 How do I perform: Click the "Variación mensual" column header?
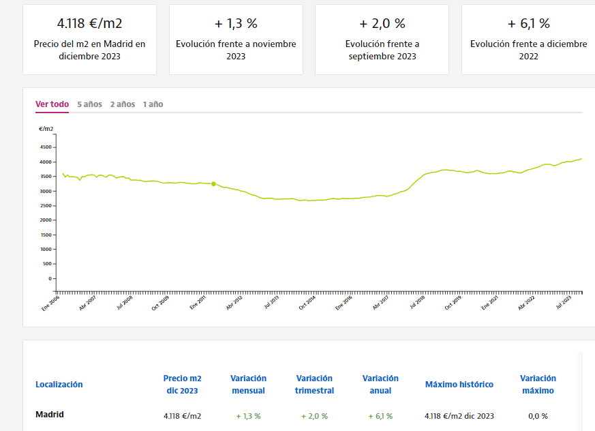(x=248, y=385)
